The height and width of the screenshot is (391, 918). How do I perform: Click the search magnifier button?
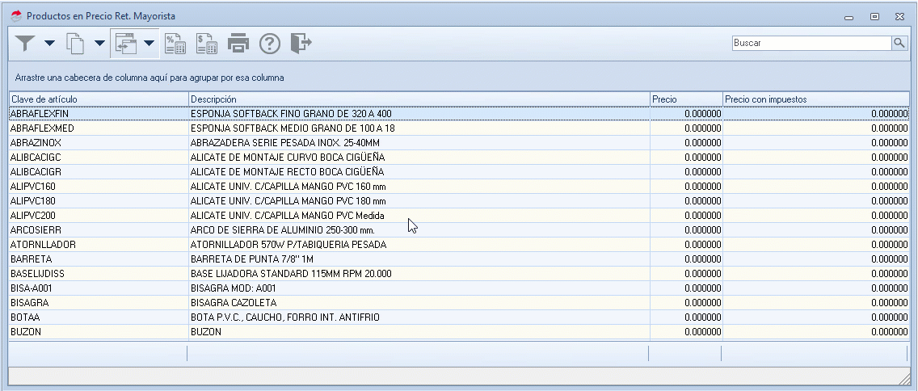tap(899, 44)
